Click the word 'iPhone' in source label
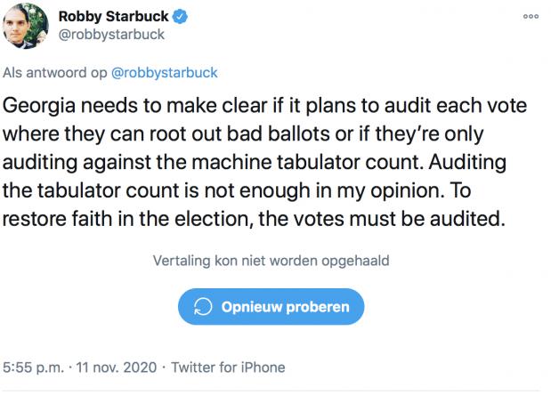The height and width of the screenshot is (395, 551). pos(263,367)
